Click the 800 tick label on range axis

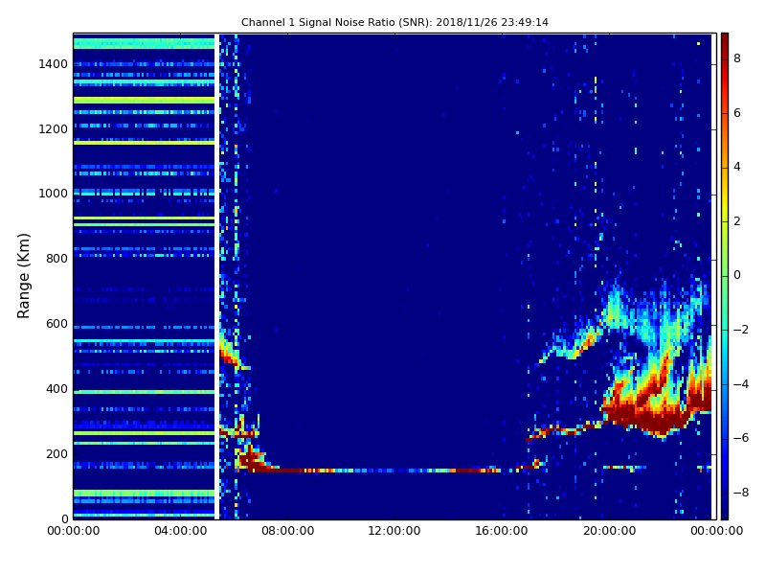coord(56,259)
